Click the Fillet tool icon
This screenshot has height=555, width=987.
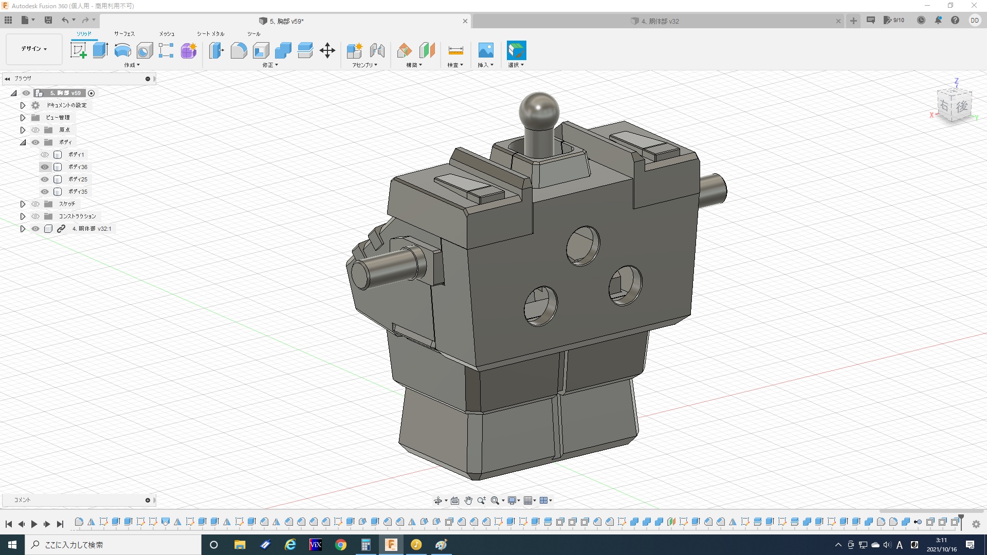(x=239, y=50)
